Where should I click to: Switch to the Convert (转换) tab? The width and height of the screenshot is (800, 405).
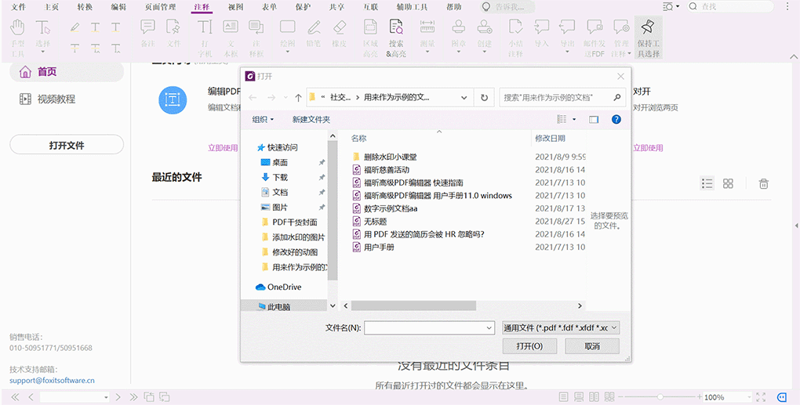tap(85, 7)
